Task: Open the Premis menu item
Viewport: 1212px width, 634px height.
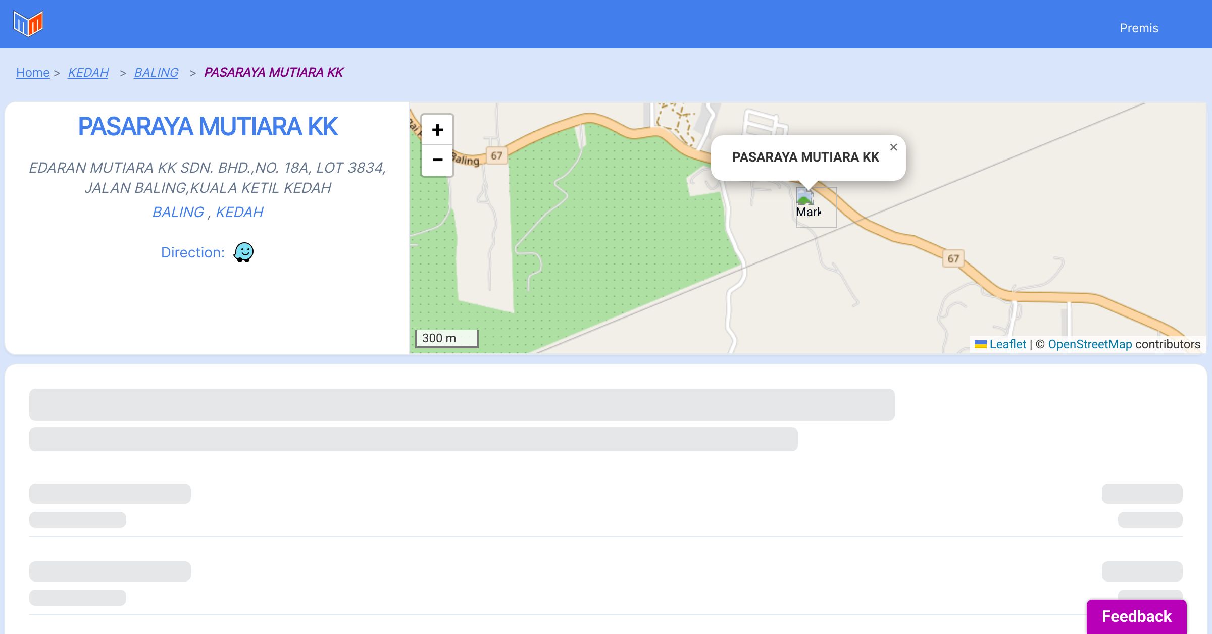Action: [1139, 28]
